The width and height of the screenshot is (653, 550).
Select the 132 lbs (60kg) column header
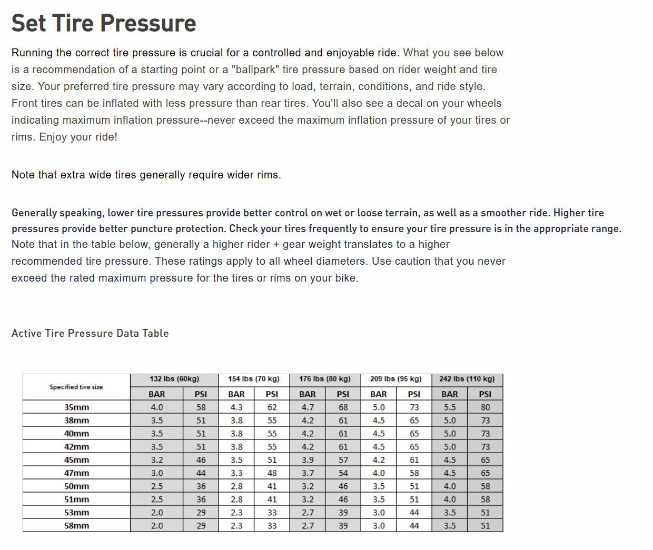coord(174,379)
